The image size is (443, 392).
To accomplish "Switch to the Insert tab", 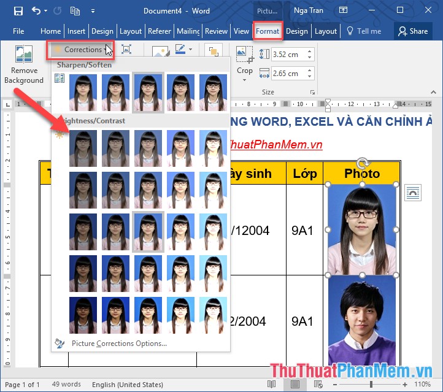I will click(x=76, y=31).
